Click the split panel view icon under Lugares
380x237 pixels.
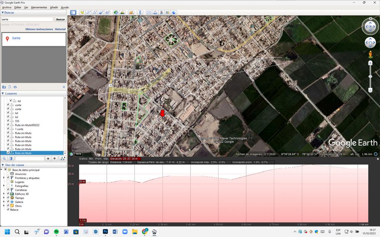point(11,158)
